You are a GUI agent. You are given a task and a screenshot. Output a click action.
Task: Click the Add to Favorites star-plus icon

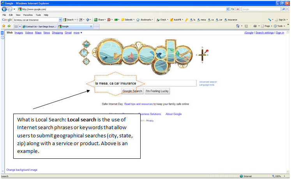coord(9,26)
